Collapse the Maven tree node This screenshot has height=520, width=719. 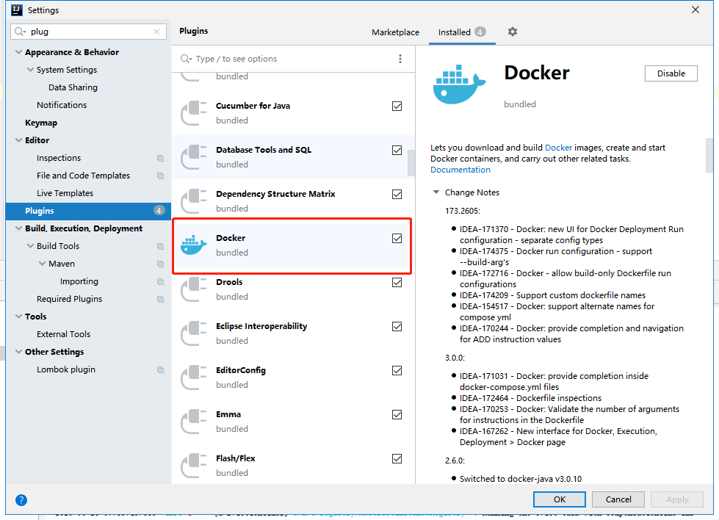point(42,263)
